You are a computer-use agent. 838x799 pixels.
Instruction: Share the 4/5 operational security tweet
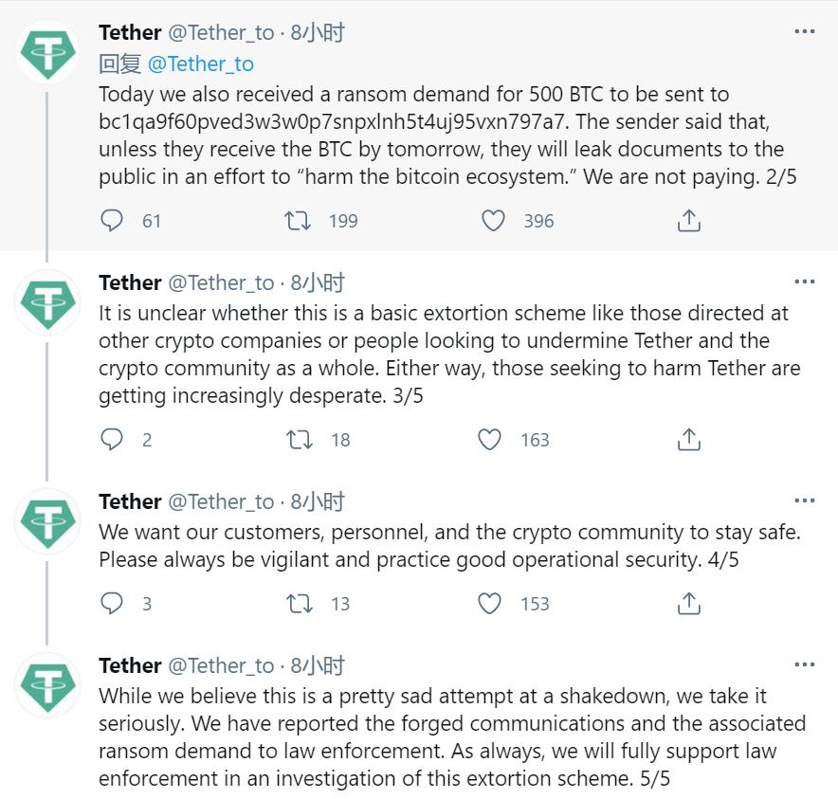[689, 604]
